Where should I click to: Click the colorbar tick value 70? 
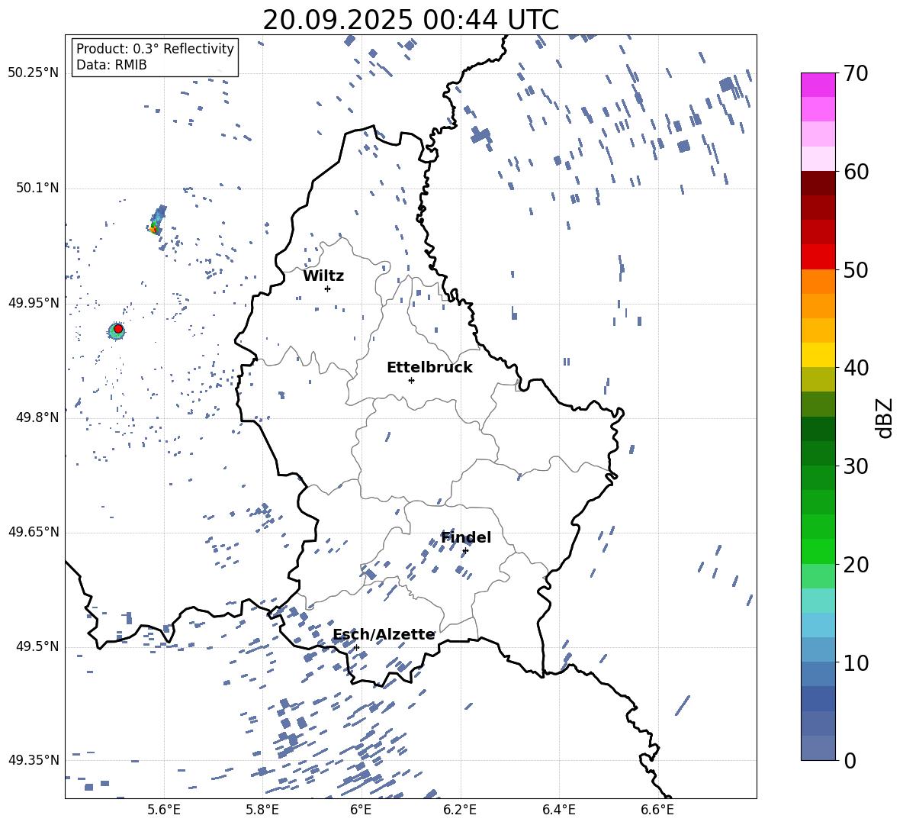tap(856, 73)
